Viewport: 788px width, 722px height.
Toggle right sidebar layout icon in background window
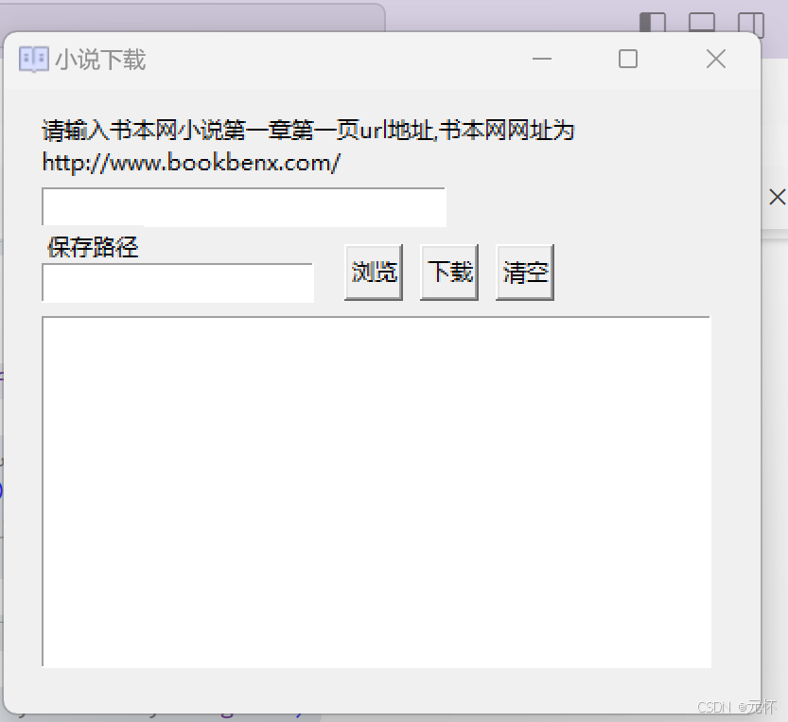pos(751,24)
